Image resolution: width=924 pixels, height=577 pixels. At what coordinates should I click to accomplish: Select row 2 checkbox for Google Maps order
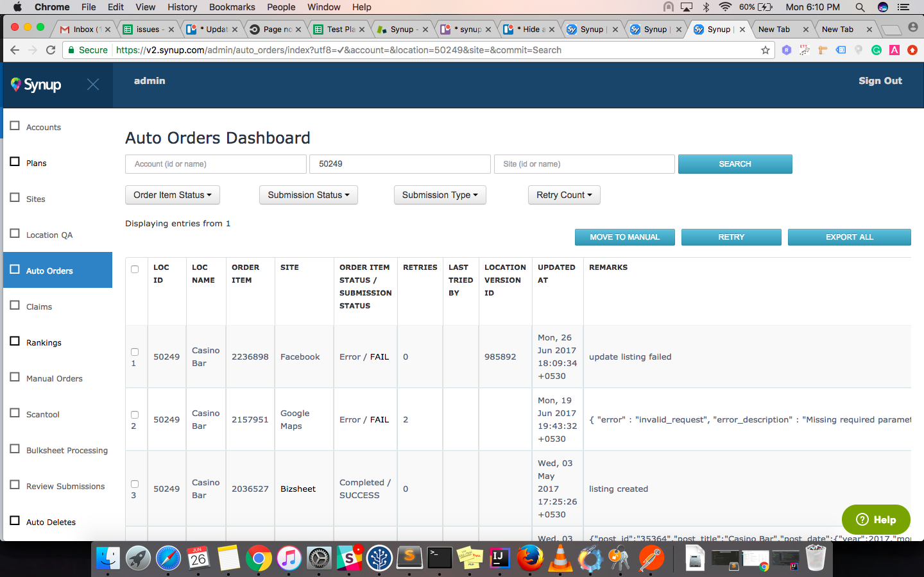coord(135,415)
